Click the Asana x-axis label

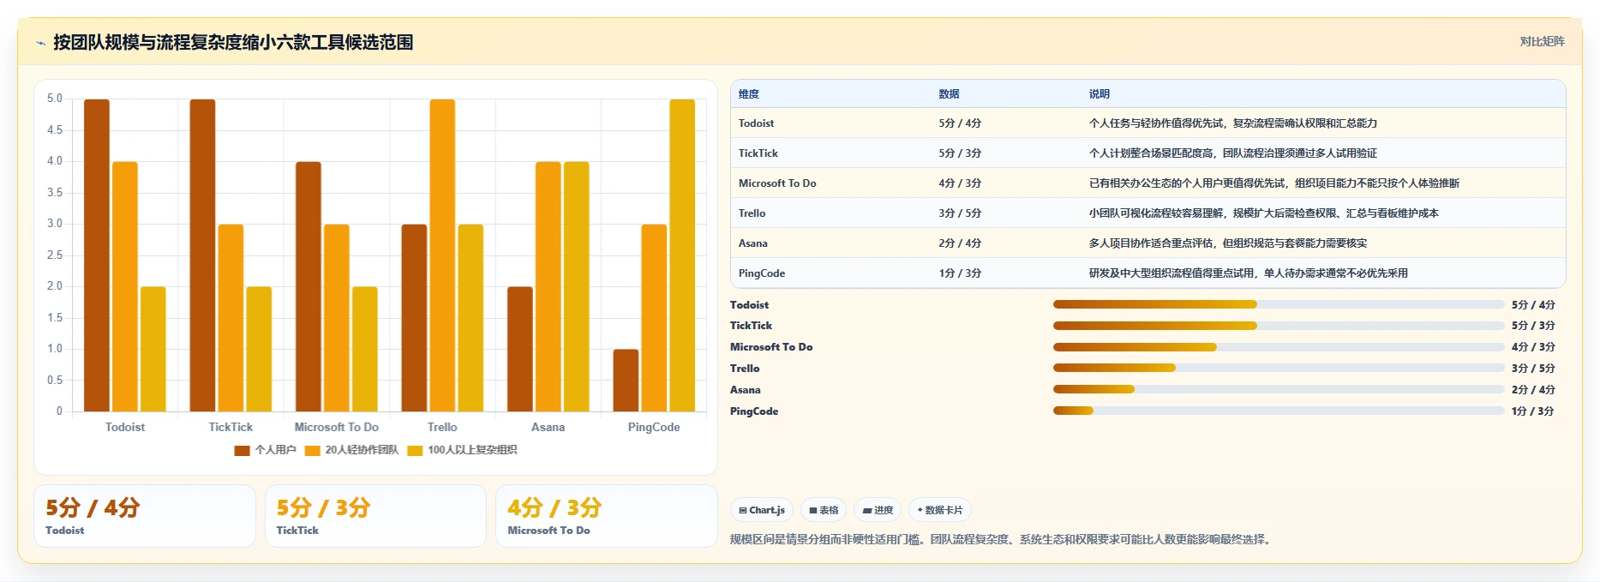[x=548, y=427]
